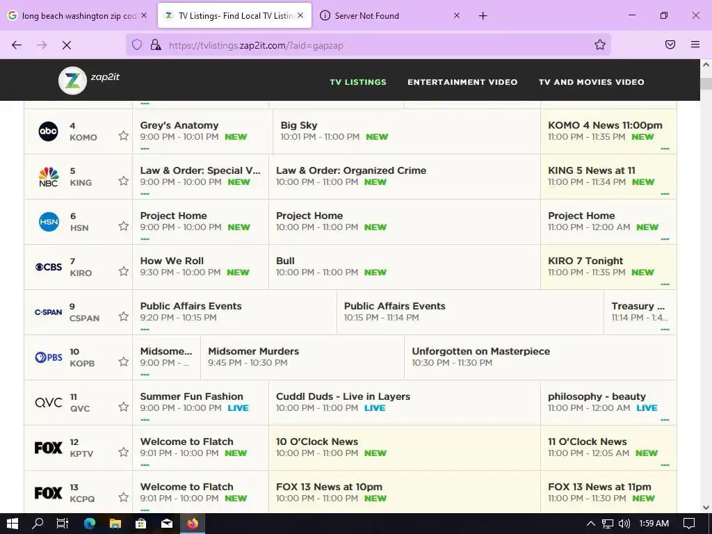
Task: Open TV LISTINGS nav menu
Action: click(358, 82)
